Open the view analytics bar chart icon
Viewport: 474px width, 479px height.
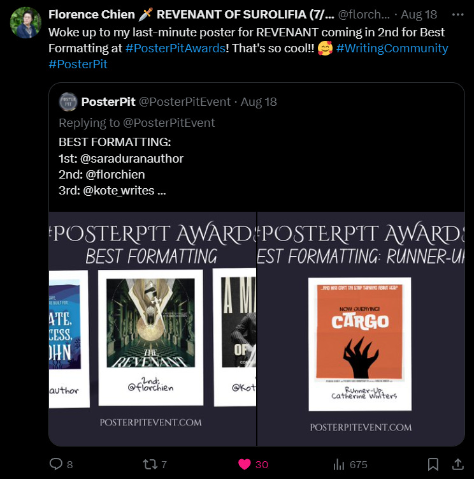click(x=338, y=464)
